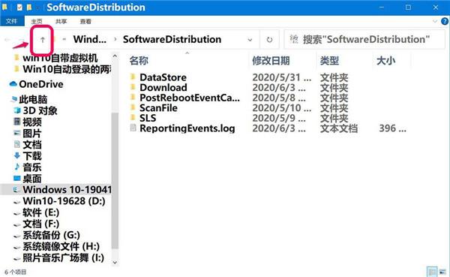This screenshot has height=277, width=450.
Task: Switch to large icons view layout
Action: pyautogui.click(x=442, y=272)
